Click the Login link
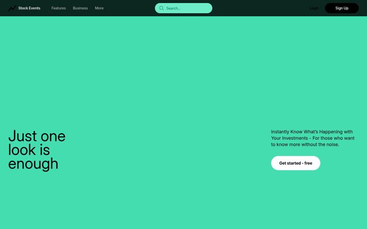The image size is (367, 229). (x=314, y=8)
